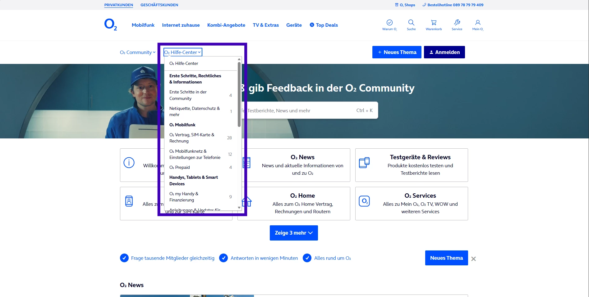The width and height of the screenshot is (589, 297).
Task: Select O2 Hilfe-Center entry in dropdown list
Action: 201,63
